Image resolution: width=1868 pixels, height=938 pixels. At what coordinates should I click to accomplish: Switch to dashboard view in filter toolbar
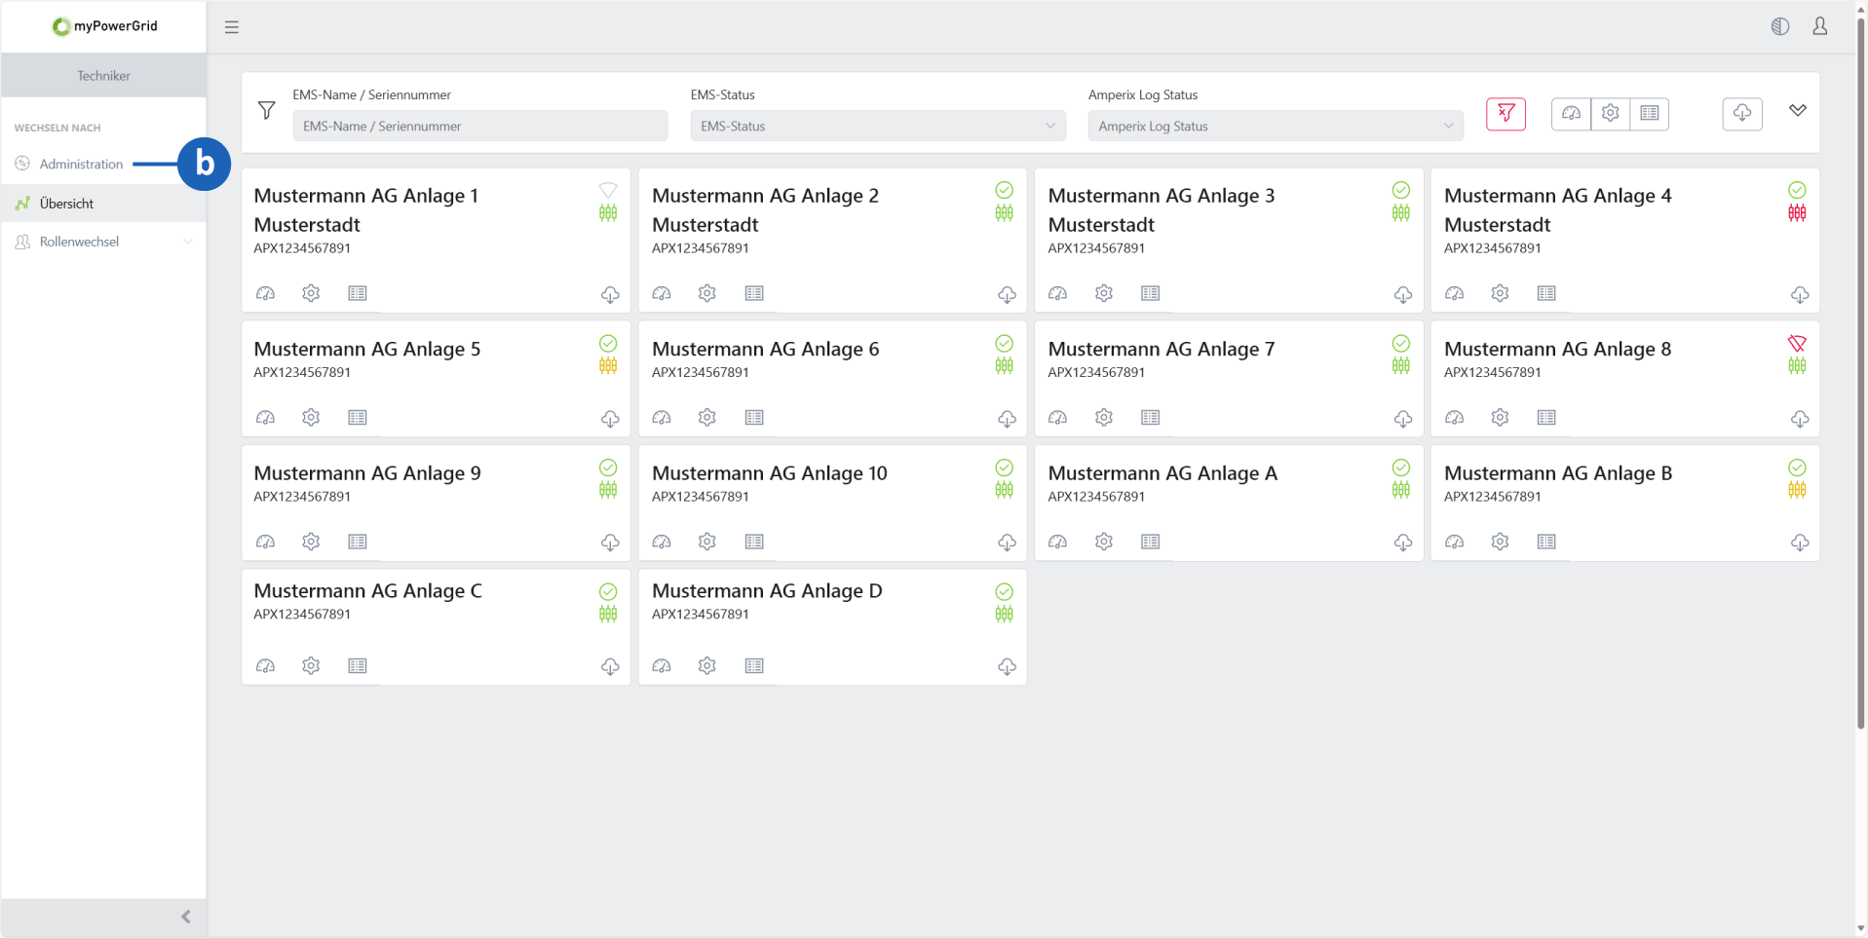pyautogui.click(x=1571, y=114)
